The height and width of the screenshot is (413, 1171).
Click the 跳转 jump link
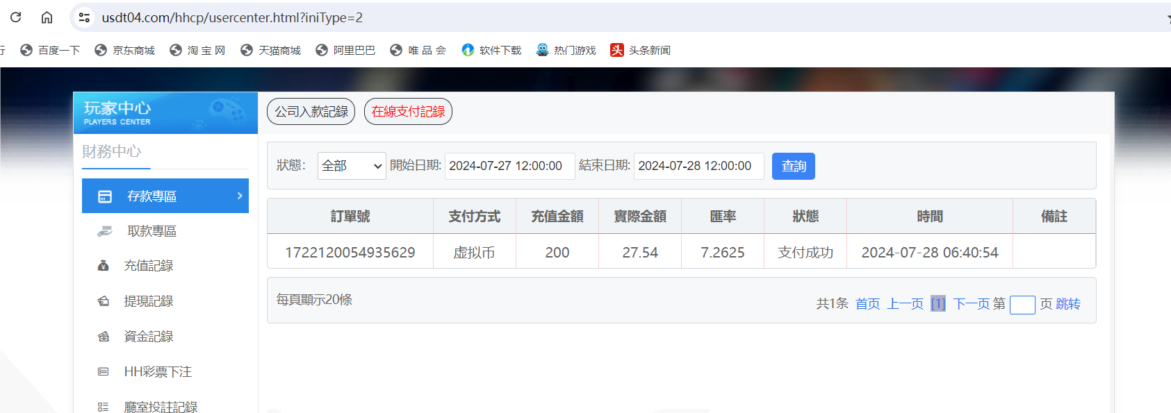(x=1068, y=303)
